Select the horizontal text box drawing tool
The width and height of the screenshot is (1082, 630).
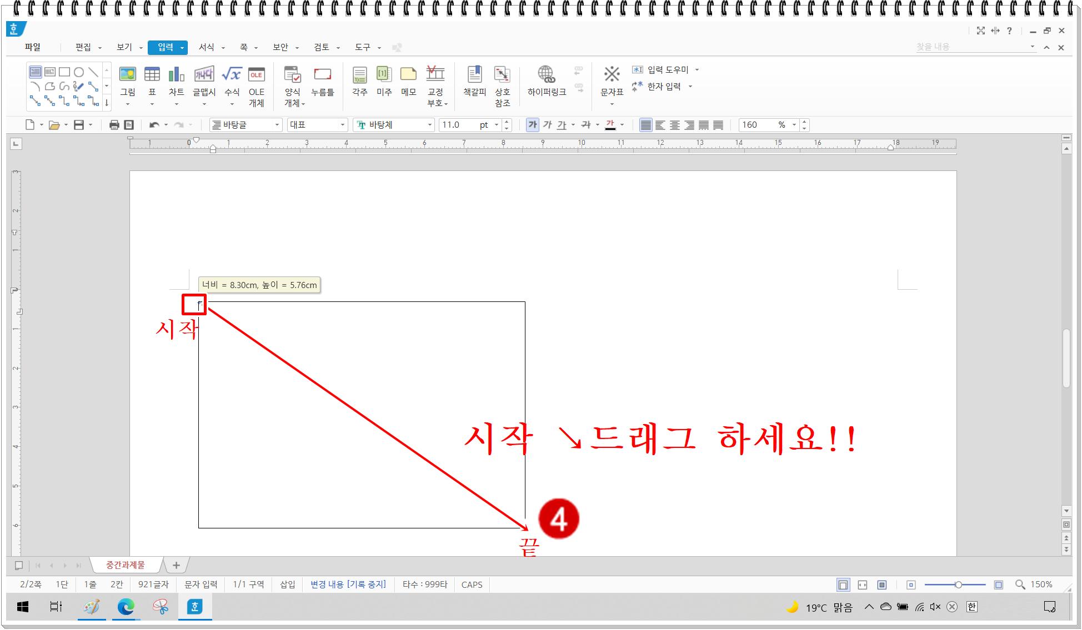point(36,72)
